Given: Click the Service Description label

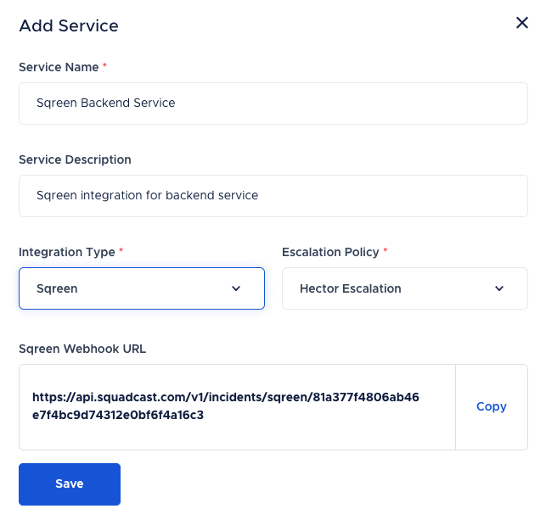Looking at the screenshot, I should [75, 159].
